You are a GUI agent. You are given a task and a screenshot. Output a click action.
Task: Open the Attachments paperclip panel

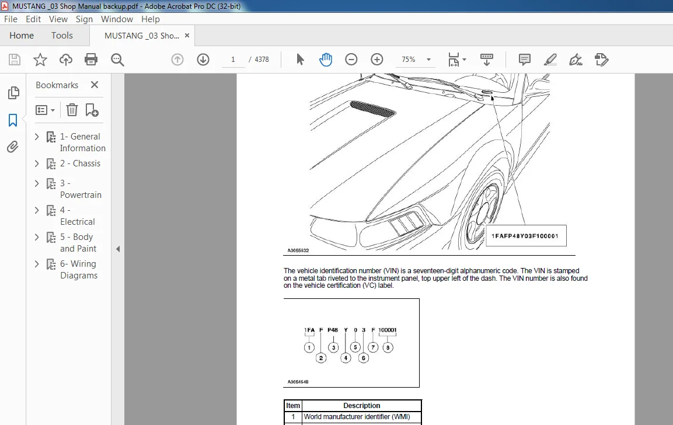tap(13, 147)
